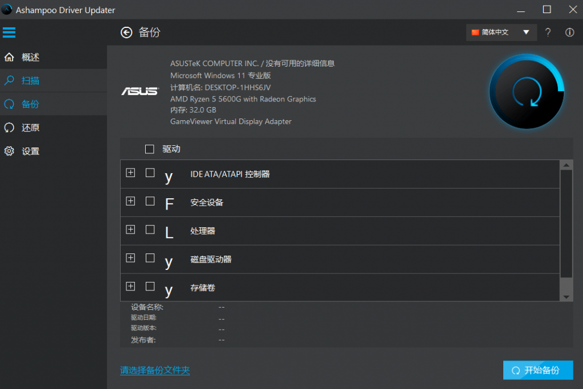The height and width of the screenshot is (389, 583).
Task: Click the hamburger menu icon
Action: pos(9,32)
